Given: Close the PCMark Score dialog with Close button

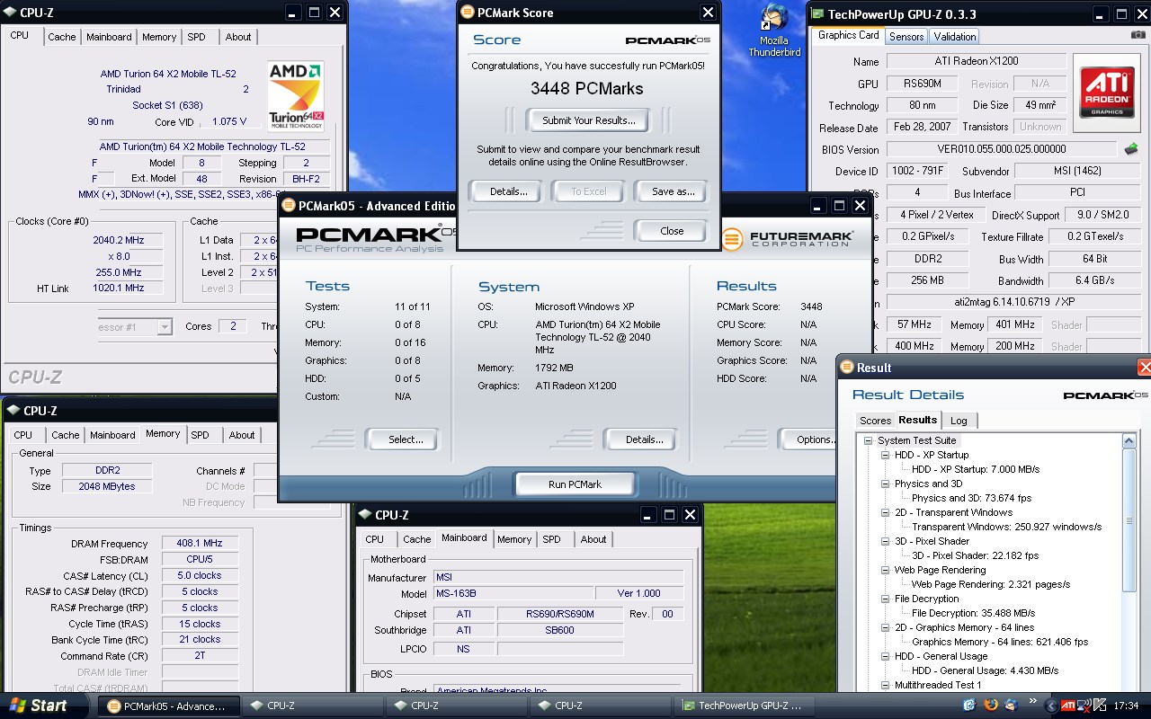Looking at the screenshot, I should pyautogui.click(x=672, y=231).
